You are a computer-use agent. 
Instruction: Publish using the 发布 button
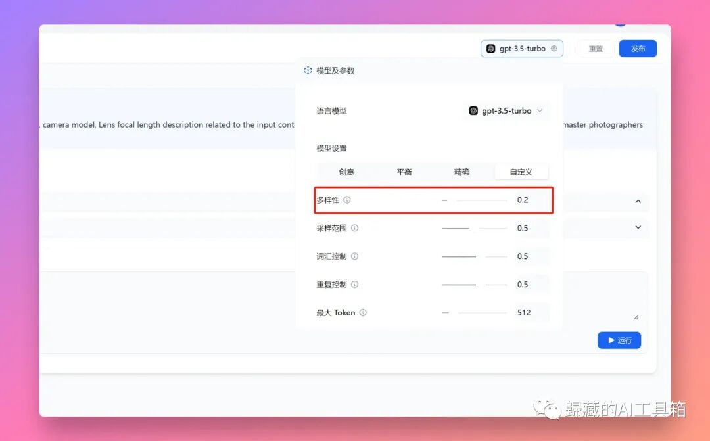[638, 49]
